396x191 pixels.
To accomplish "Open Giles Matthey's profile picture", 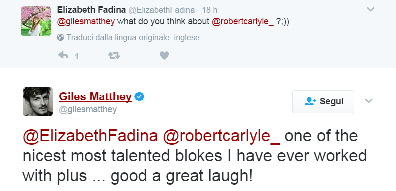I will click(x=38, y=101).
